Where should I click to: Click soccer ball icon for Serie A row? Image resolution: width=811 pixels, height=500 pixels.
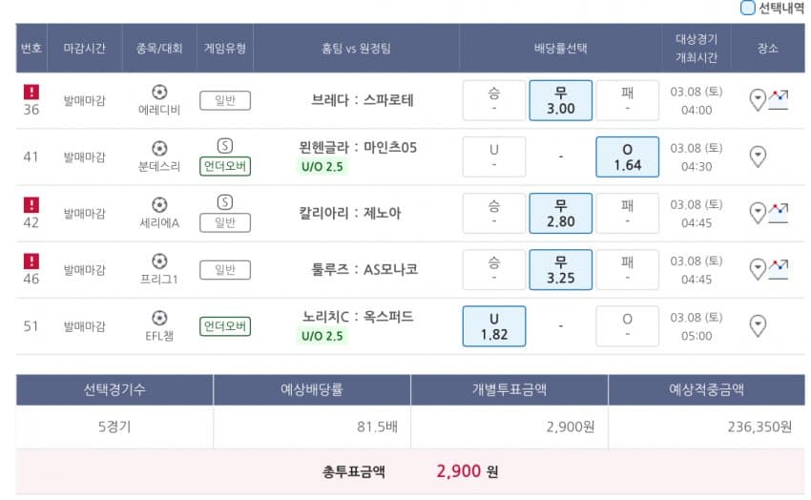point(159,205)
